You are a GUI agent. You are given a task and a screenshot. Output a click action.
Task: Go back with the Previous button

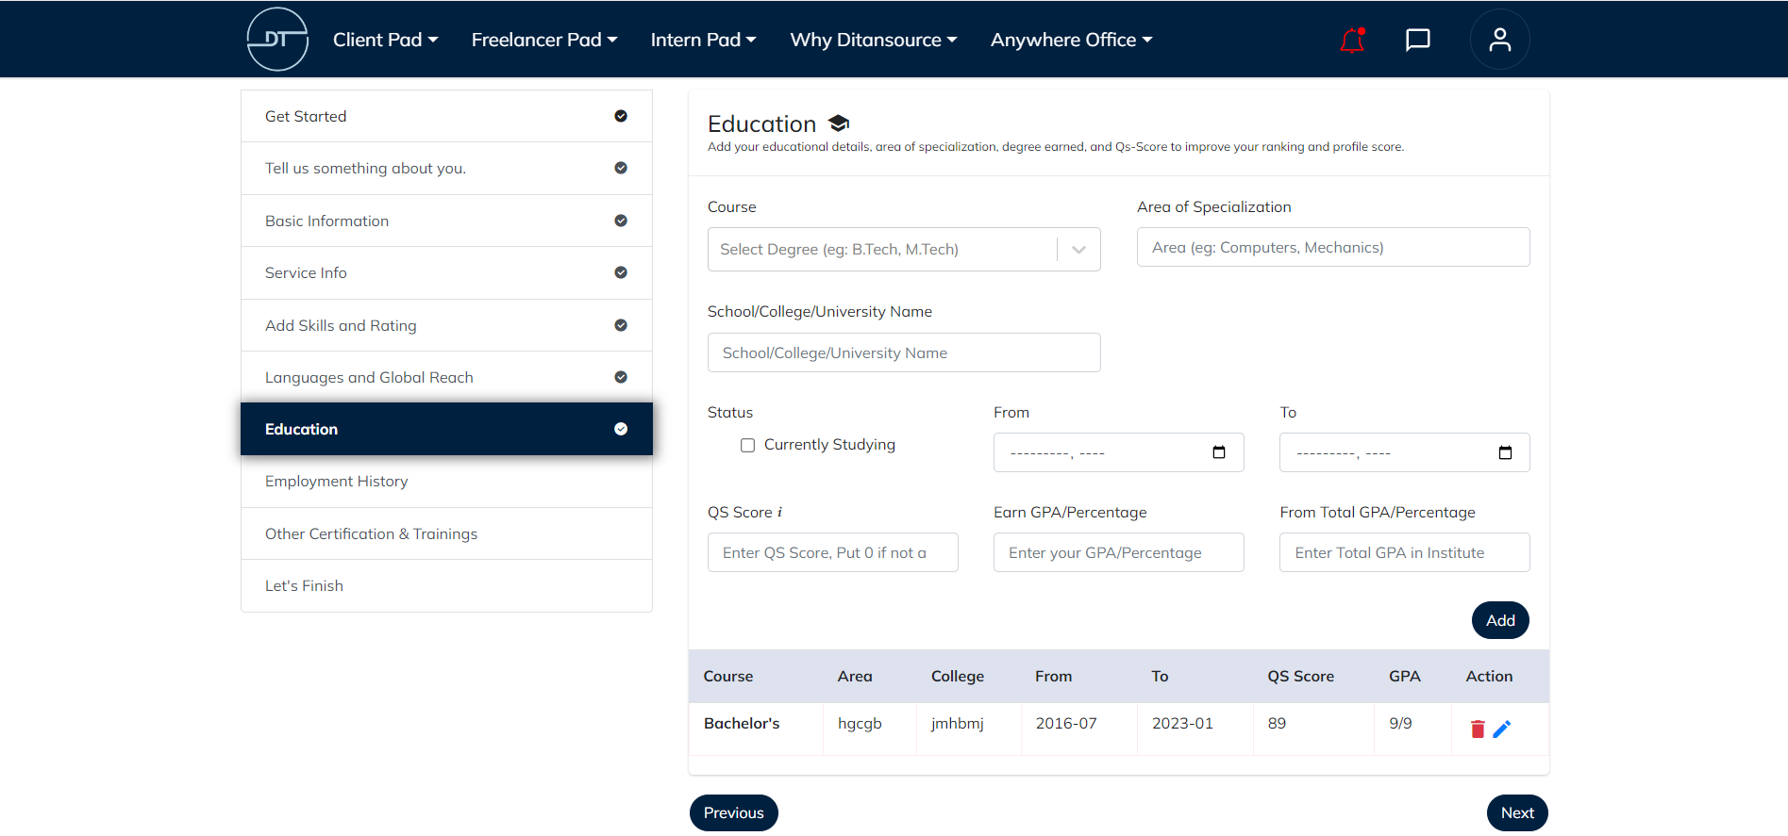click(733, 812)
